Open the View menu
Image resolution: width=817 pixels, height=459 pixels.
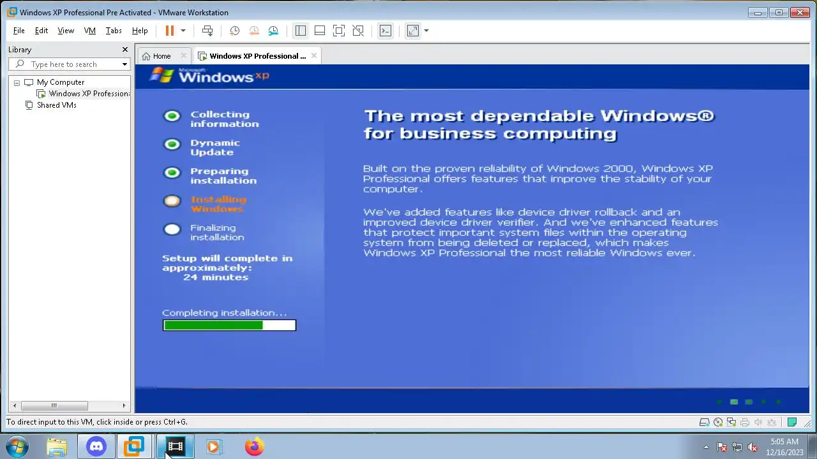pos(66,31)
